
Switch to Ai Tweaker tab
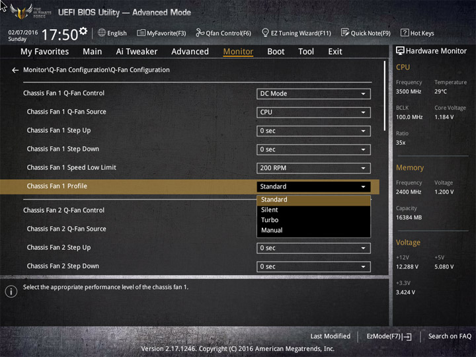point(137,52)
